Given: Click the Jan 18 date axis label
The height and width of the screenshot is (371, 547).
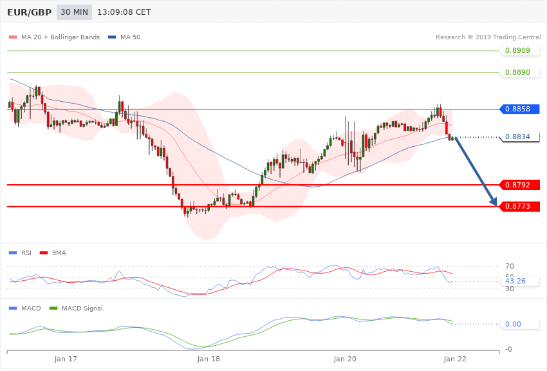Looking at the screenshot, I should coord(209,359).
